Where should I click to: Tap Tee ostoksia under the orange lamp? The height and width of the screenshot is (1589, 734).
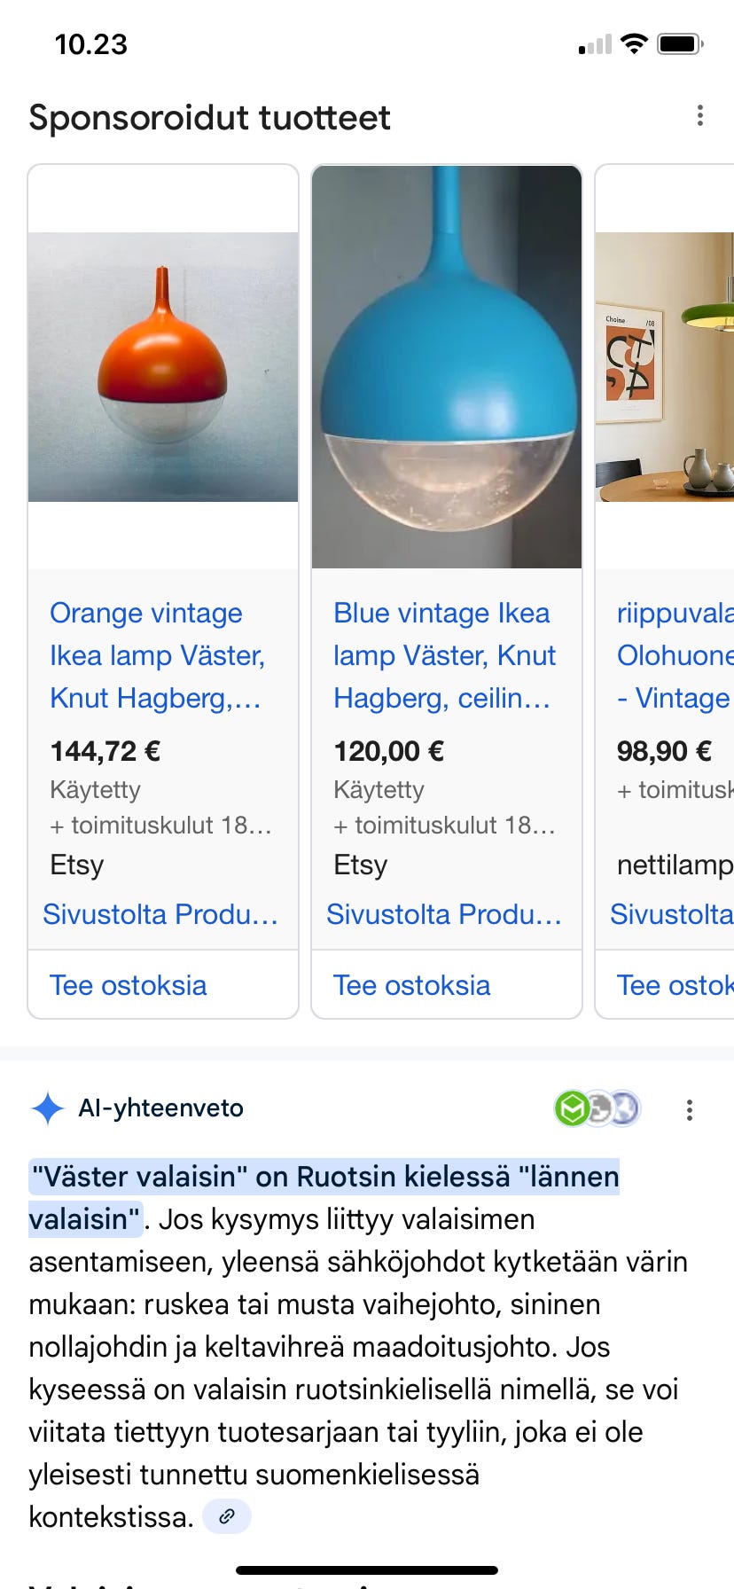pos(129,985)
